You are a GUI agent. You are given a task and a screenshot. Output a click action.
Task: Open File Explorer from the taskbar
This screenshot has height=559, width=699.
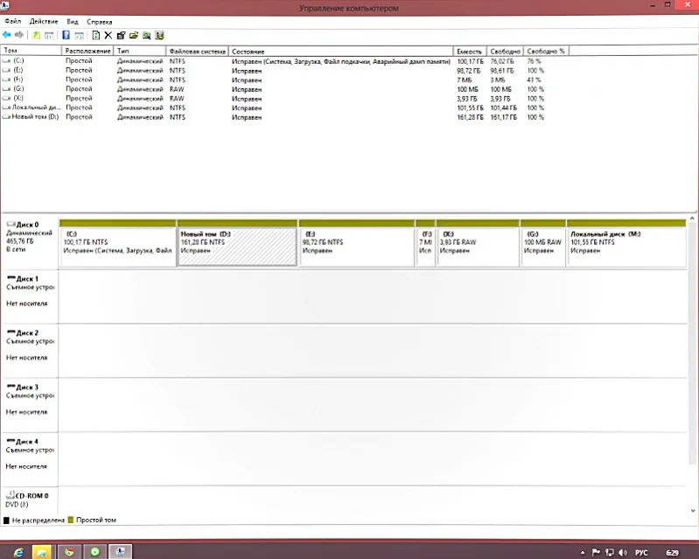[41, 552]
